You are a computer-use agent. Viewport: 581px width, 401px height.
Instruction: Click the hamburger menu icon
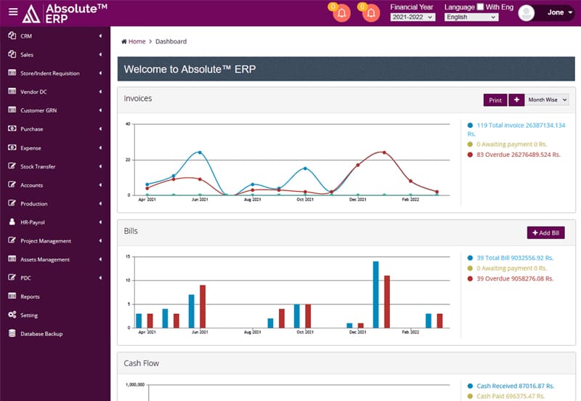[13, 12]
